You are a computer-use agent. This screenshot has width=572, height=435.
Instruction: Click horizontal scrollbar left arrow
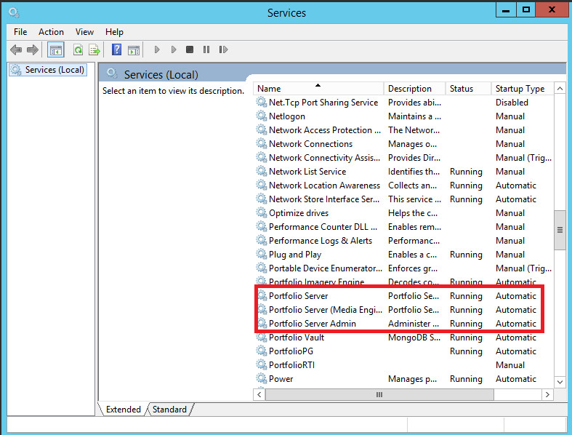pos(259,394)
